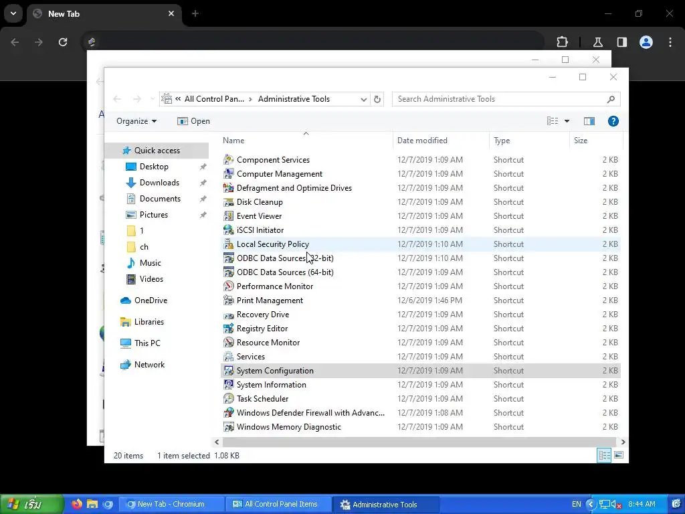
Task: Click the Print Management icon
Action: pos(229,301)
